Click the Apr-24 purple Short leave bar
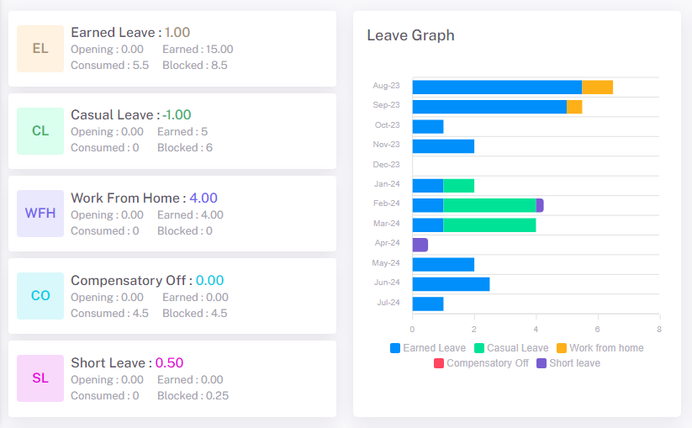692x428 pixels. 420,245
